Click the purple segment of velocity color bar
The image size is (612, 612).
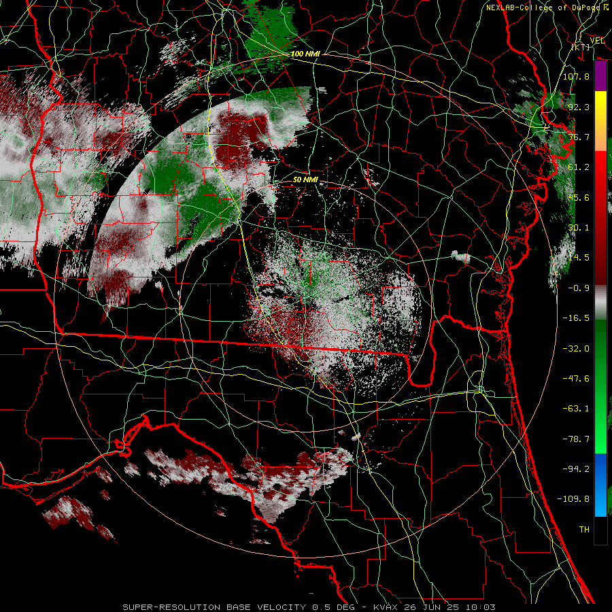coord(600,76)
